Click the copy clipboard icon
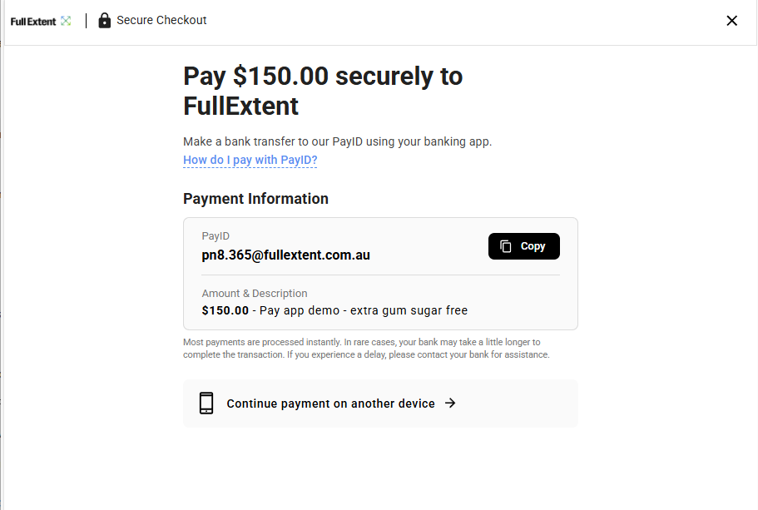 [506, 246]
